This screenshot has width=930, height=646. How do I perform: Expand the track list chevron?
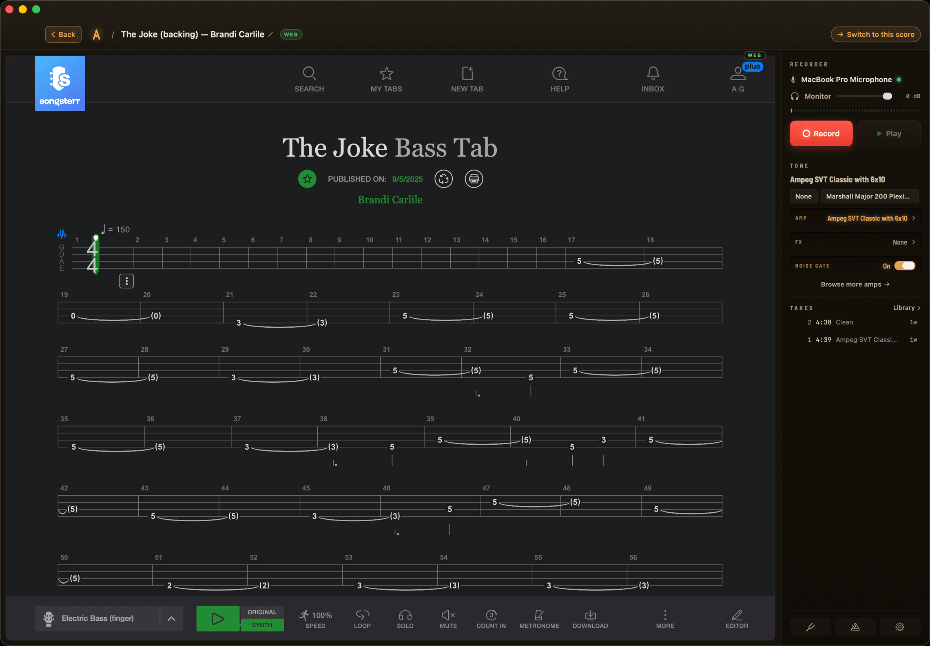(x=171, y=618)
